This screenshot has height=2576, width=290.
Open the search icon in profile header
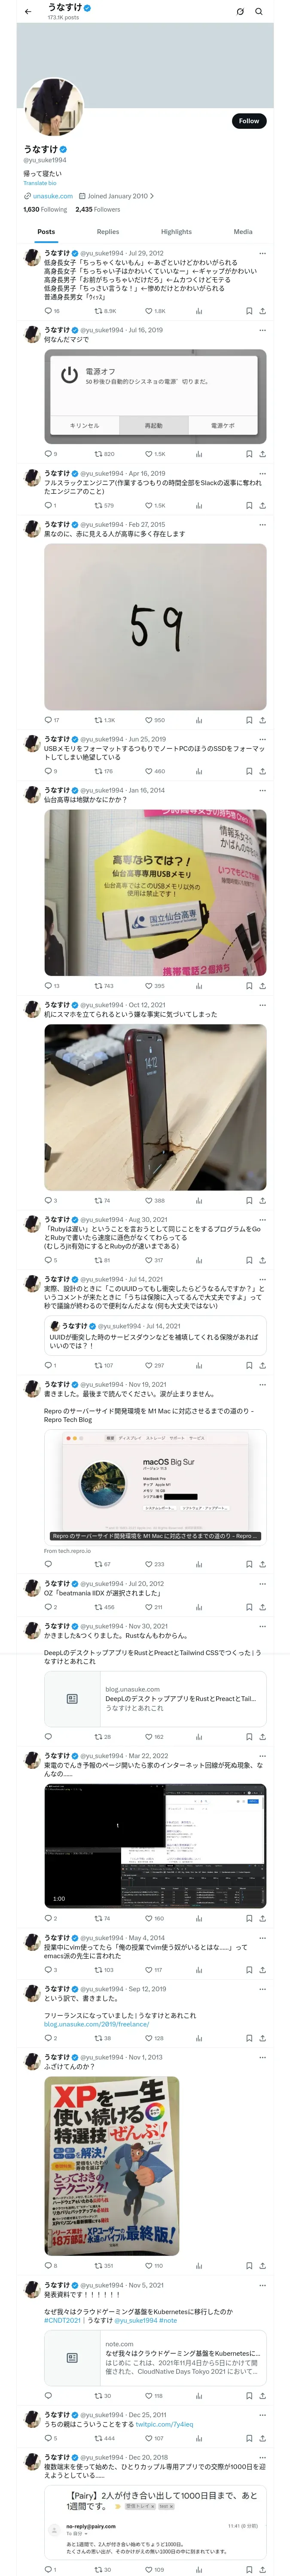(x=259, y=12)
